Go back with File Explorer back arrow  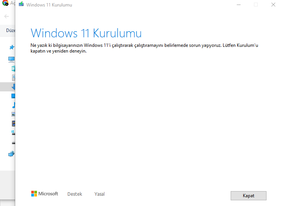(6, 16)
